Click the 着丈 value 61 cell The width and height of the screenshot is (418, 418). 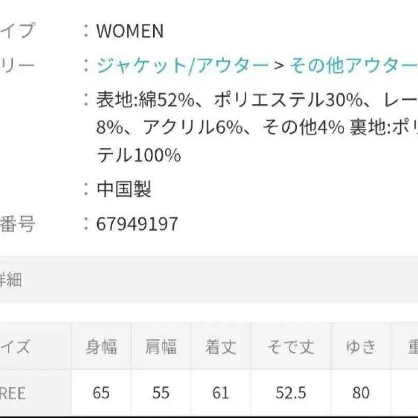[221, 393]
